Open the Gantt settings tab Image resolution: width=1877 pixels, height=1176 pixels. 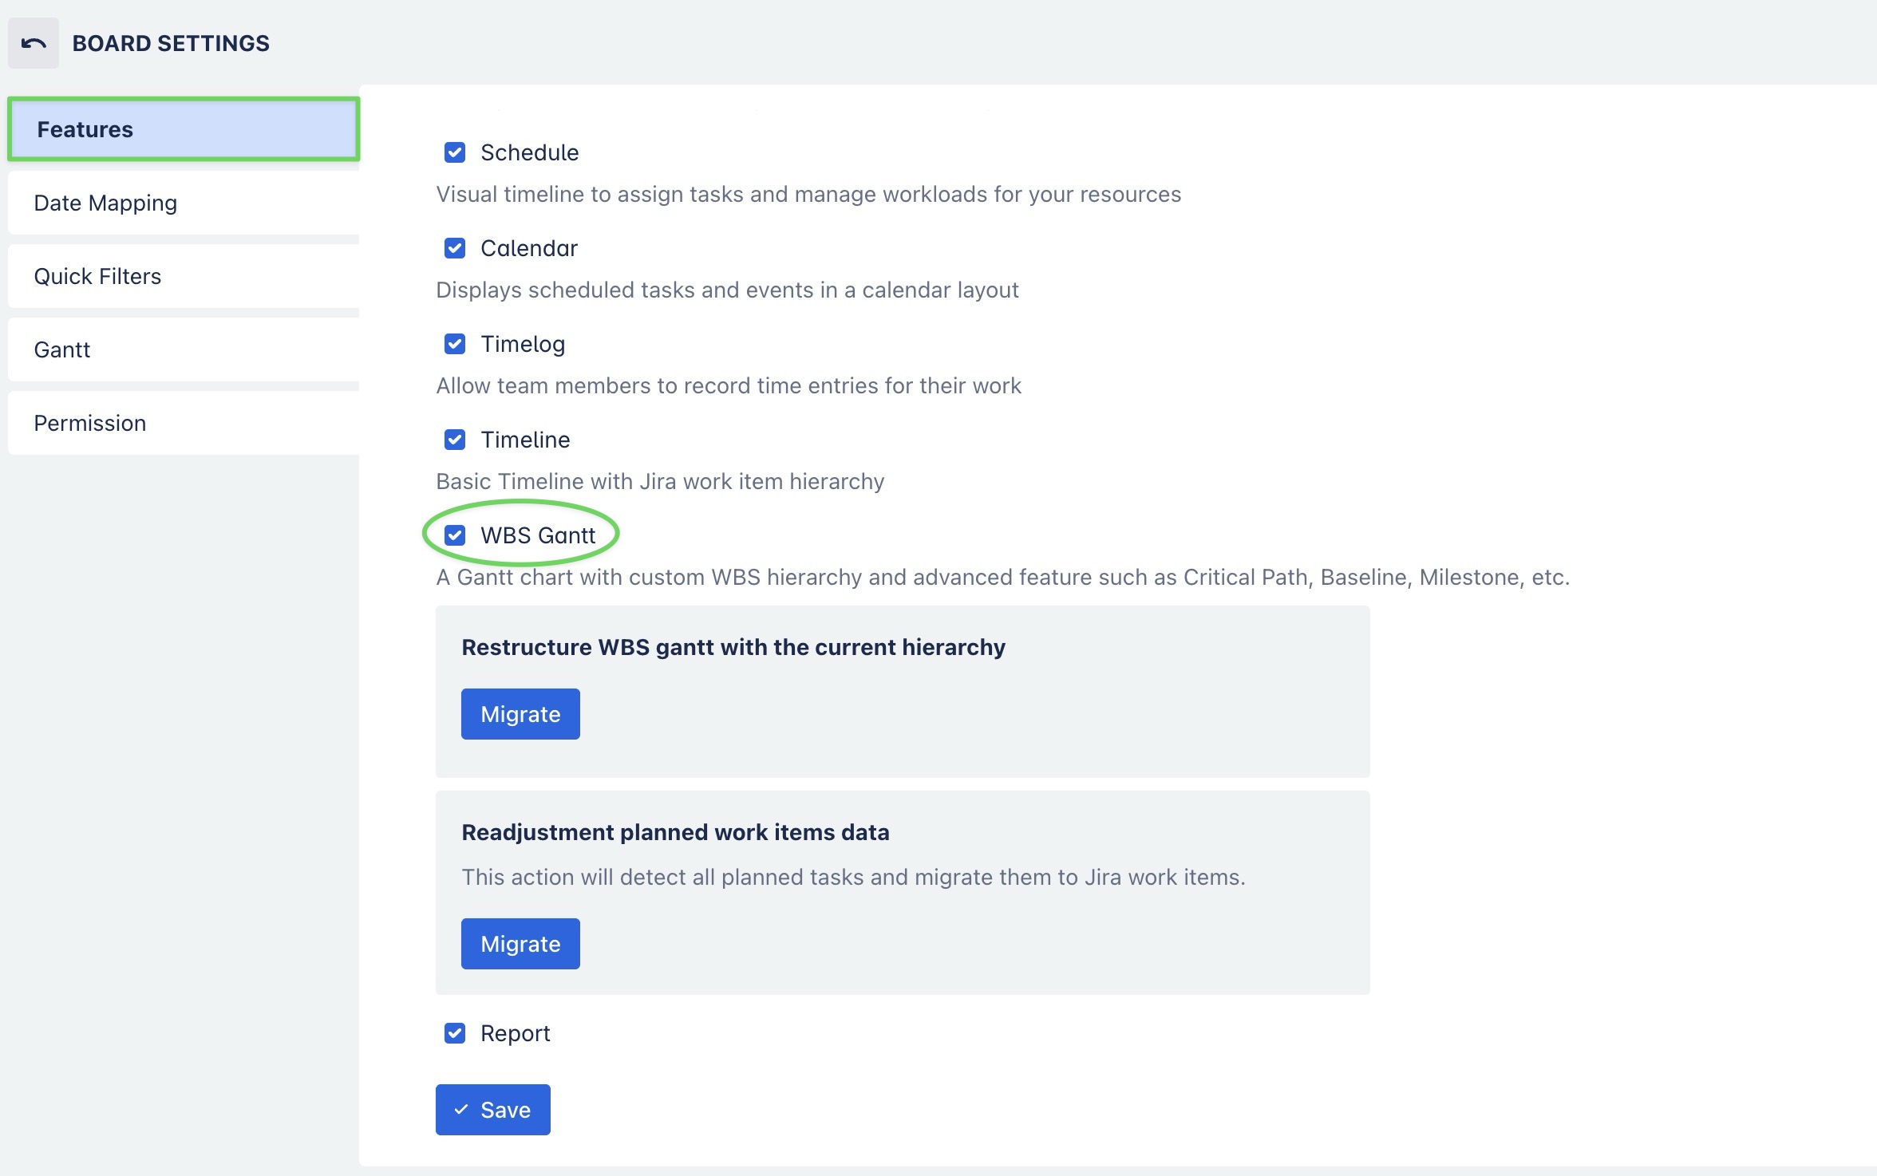coord(184,349)
